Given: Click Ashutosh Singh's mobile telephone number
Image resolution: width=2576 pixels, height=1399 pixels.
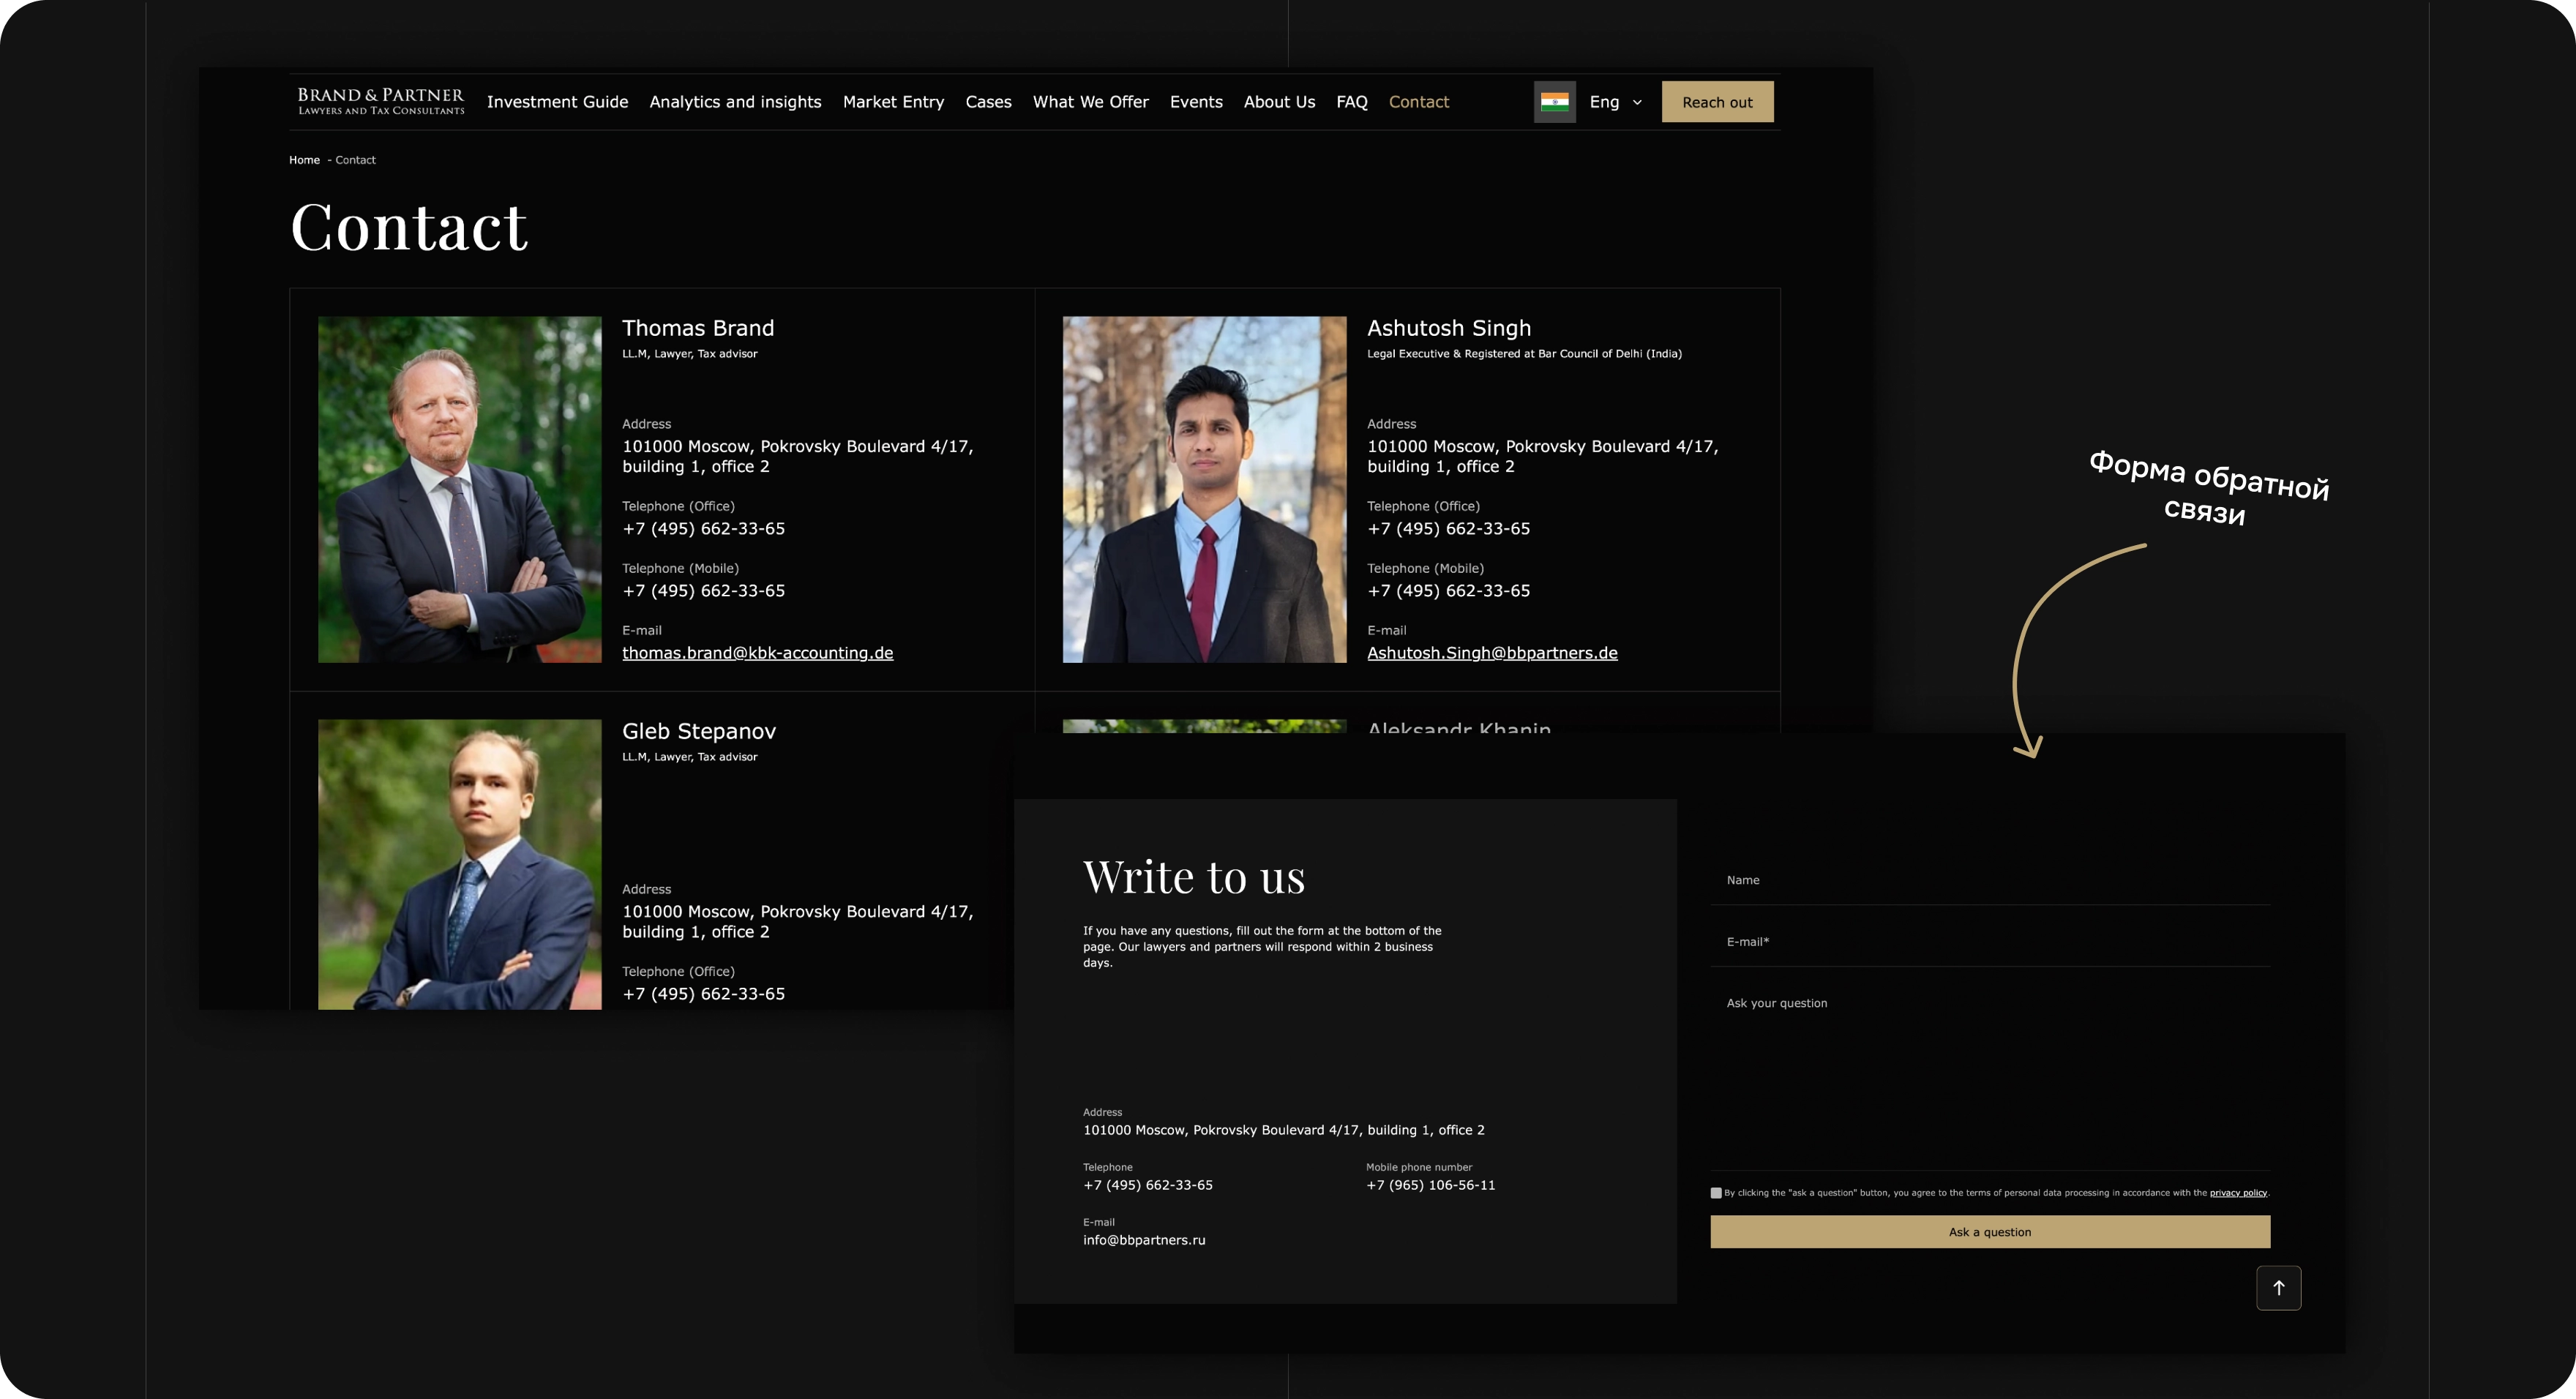Looking at the screenshot, I should [x=1448, y=591].
